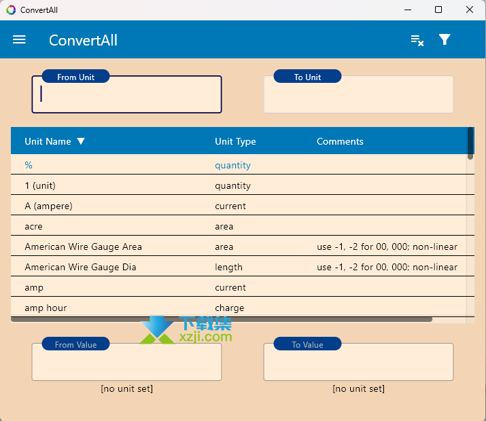The width and height of the screenshot is (486, 421).
Task: Click the horizontal scrollbar of unit table
Action: tap(222, 319)
